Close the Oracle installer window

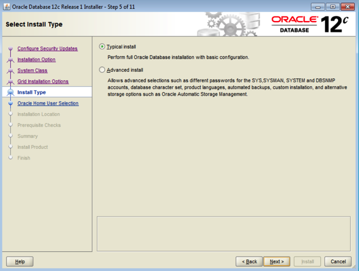tap(348, 7)
